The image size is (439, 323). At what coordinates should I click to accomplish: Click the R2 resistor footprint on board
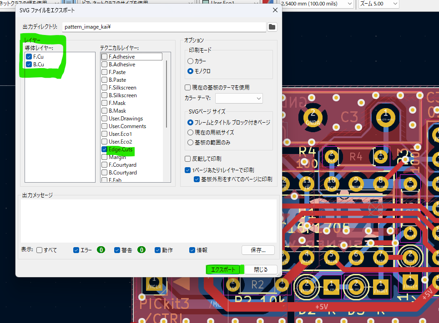(257, 284)
